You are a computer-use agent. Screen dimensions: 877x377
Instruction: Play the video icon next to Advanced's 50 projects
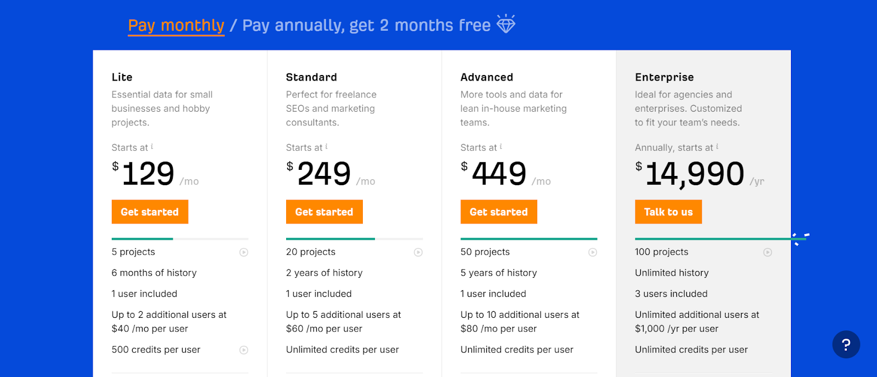pyautogui.click(x=593, y=252)
